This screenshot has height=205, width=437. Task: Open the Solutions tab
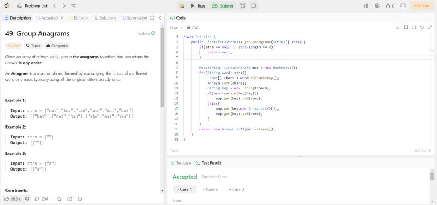click(105, 18)
